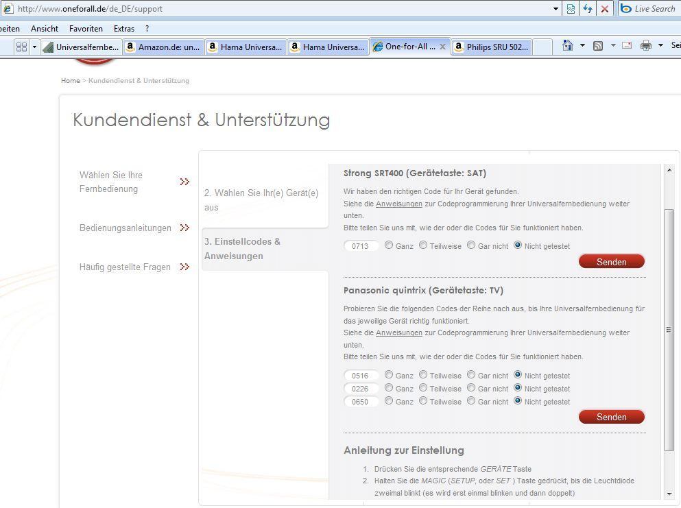Open the Favoriten menu
Viewport: 681px width, 508px height.
(86, 29)
